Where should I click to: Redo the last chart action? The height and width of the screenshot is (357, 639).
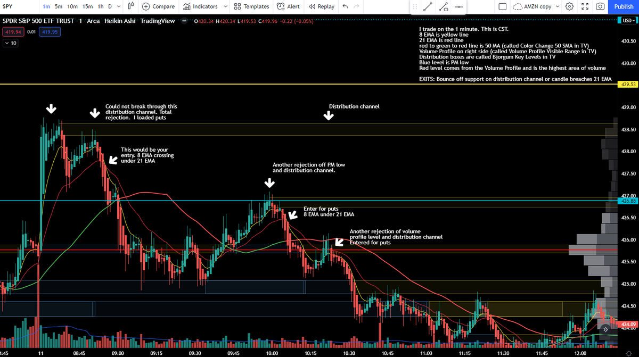click(x=357, y=6)
